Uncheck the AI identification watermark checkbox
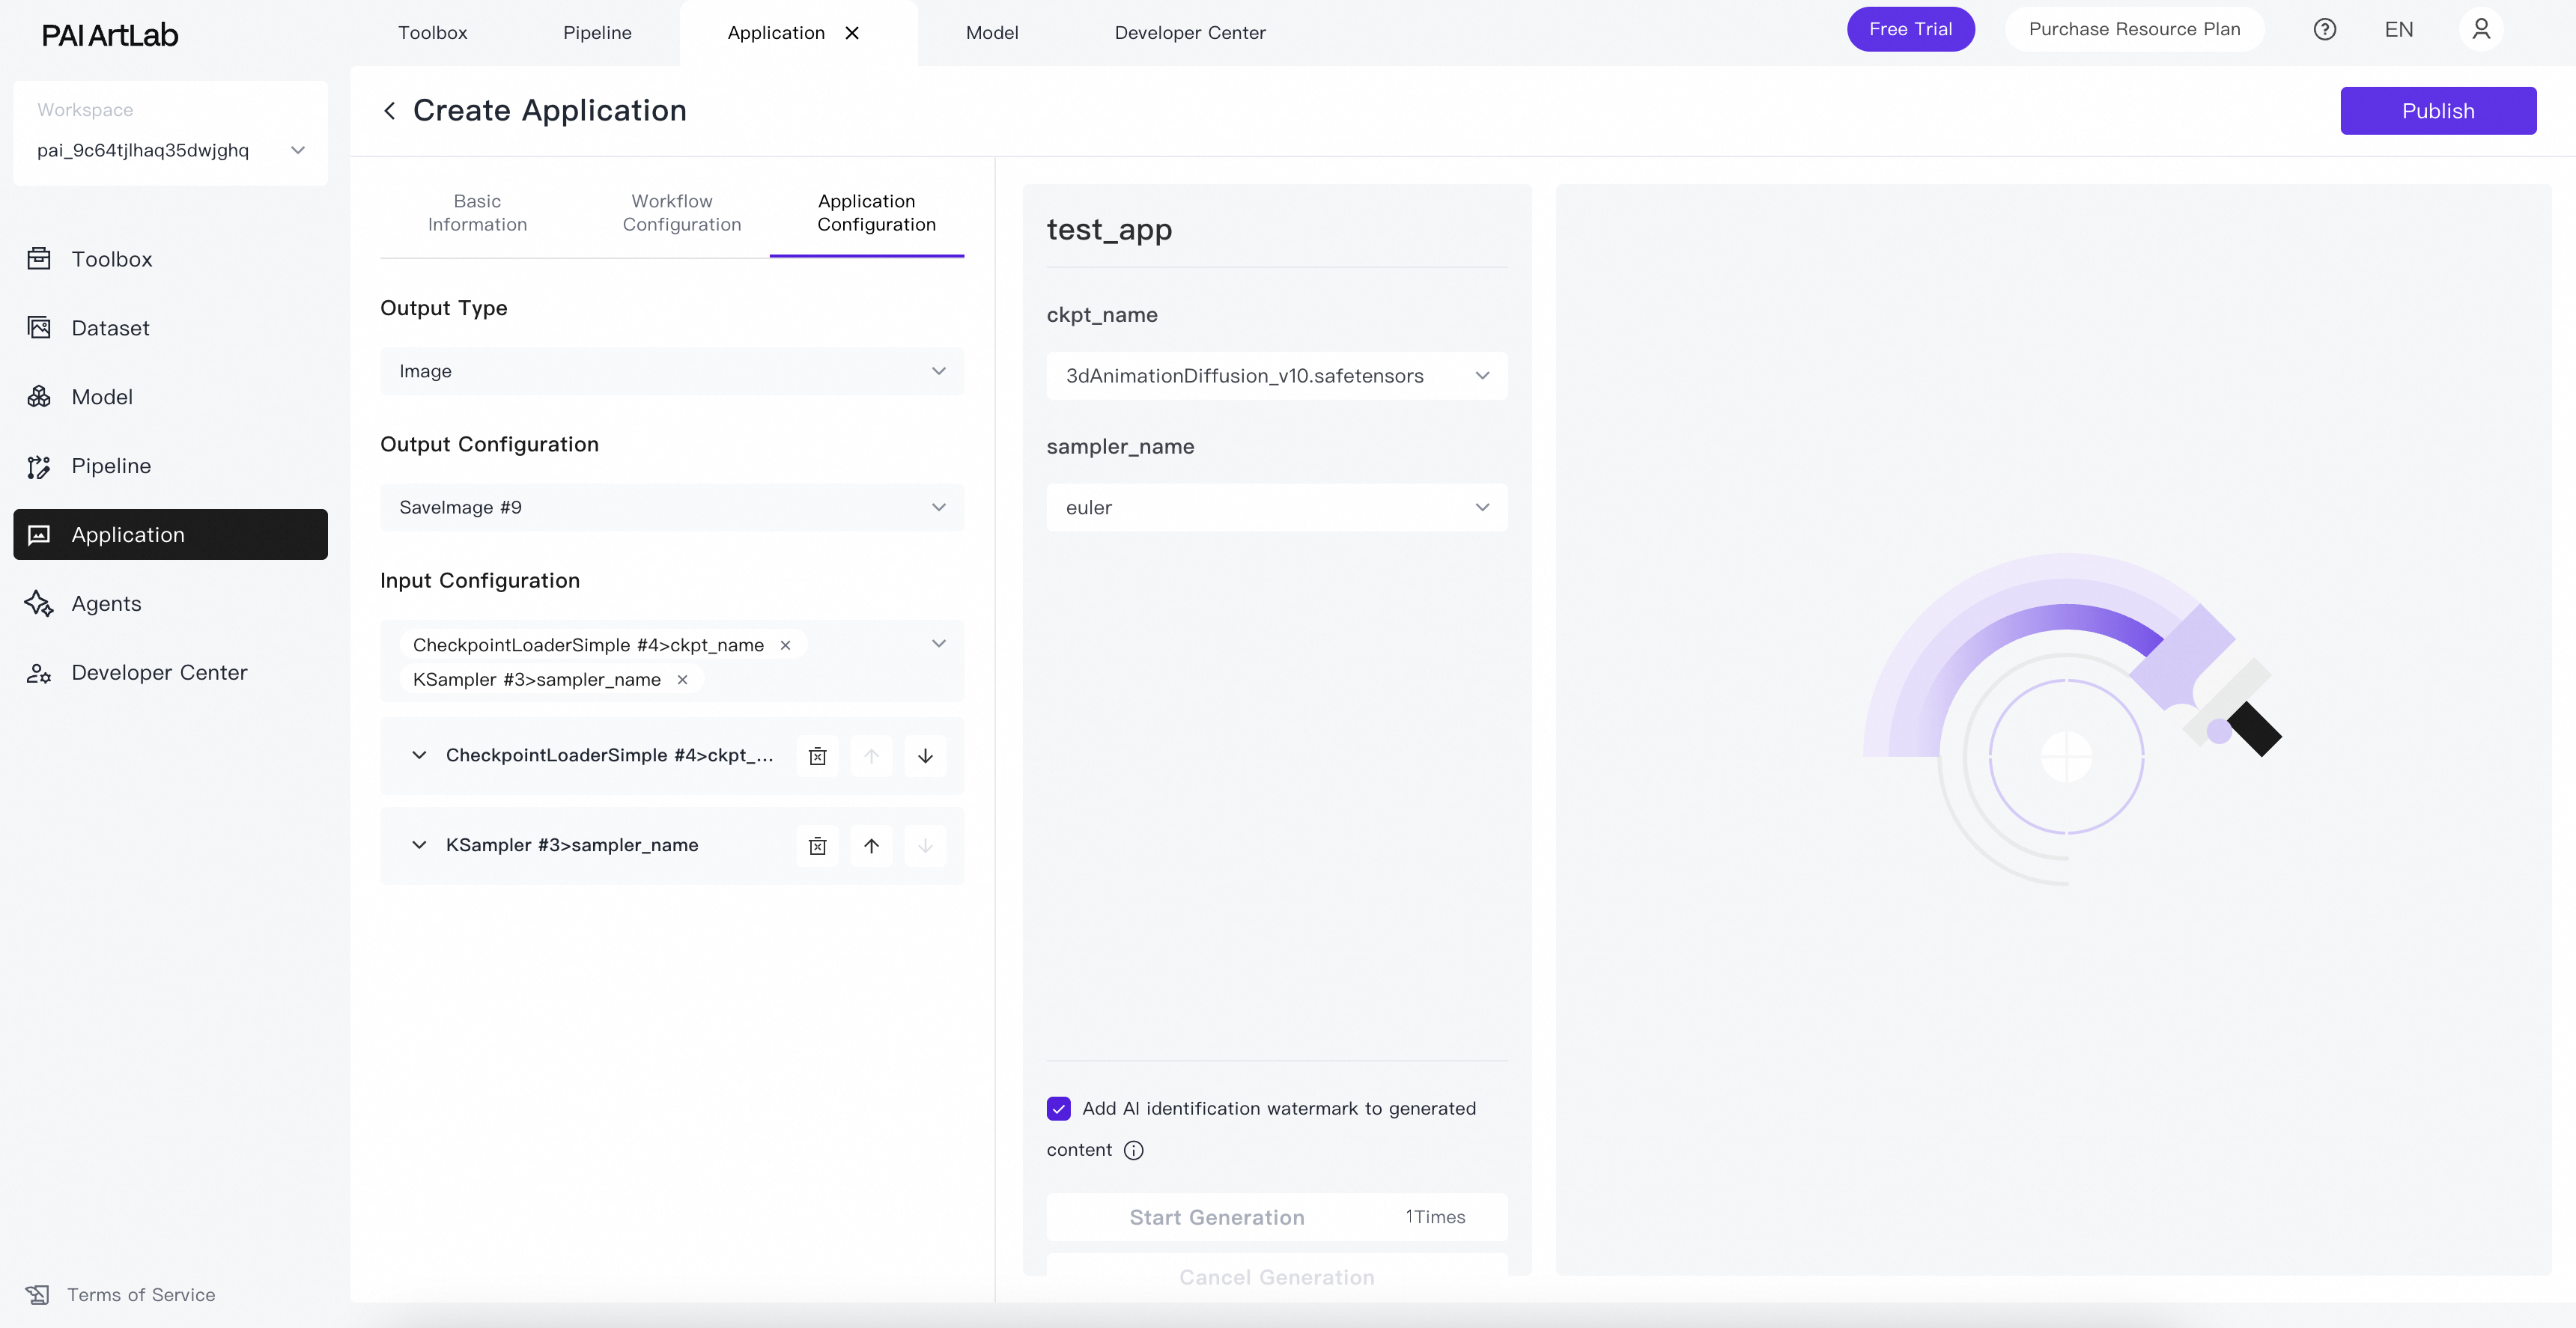The height and width of the screenshot is (1328, 2576). pyautogui.click(x=1058, y=1108)
